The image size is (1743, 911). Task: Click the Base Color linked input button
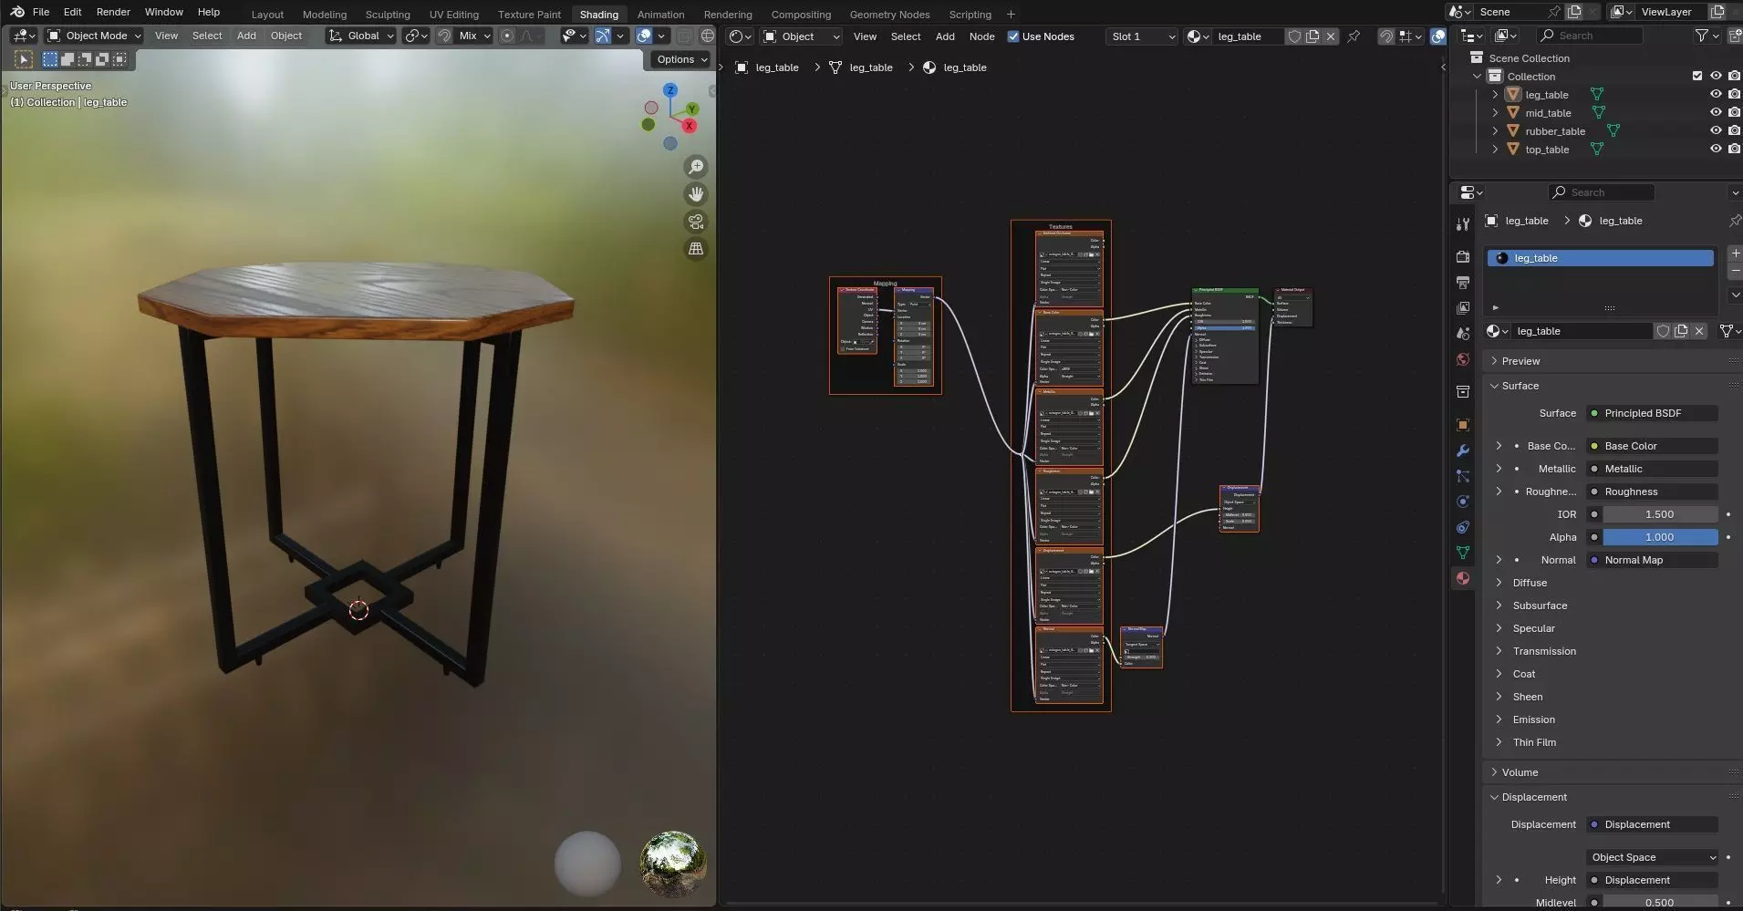click(x=1652, y=446)
